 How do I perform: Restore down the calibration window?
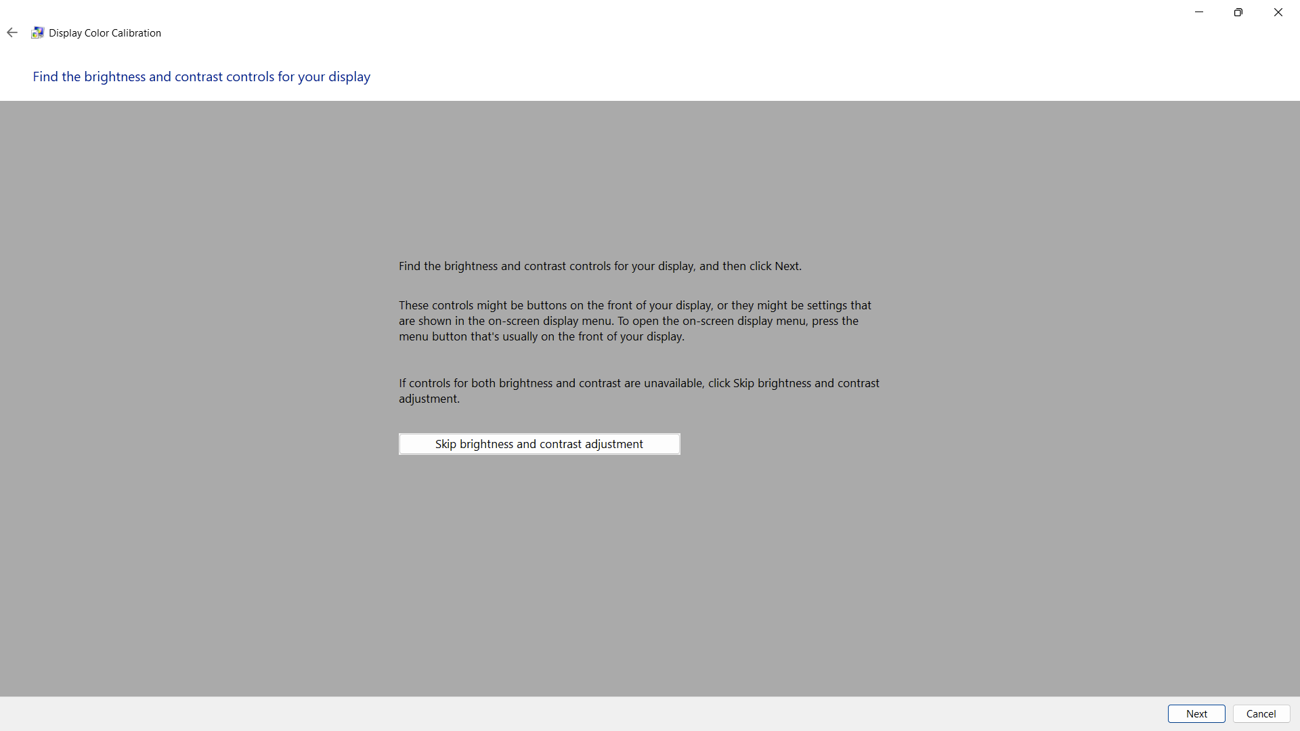[x=1238, y=12]
